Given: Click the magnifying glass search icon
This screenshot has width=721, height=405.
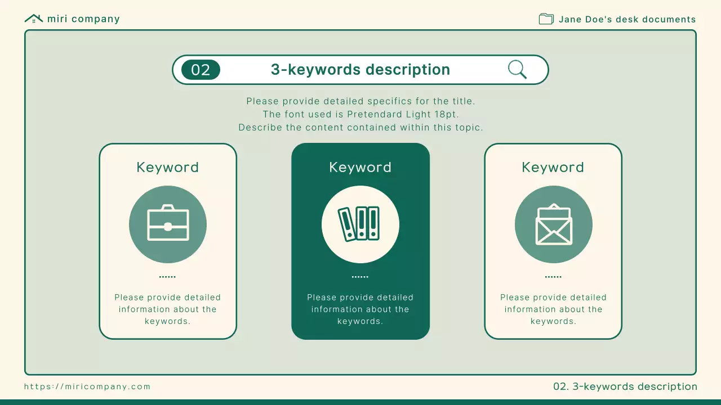Looking at the screenshot, I should click(517, 70).
